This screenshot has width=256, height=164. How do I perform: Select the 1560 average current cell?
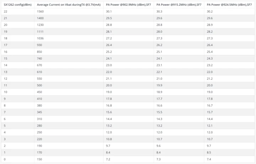click(41, 11)
